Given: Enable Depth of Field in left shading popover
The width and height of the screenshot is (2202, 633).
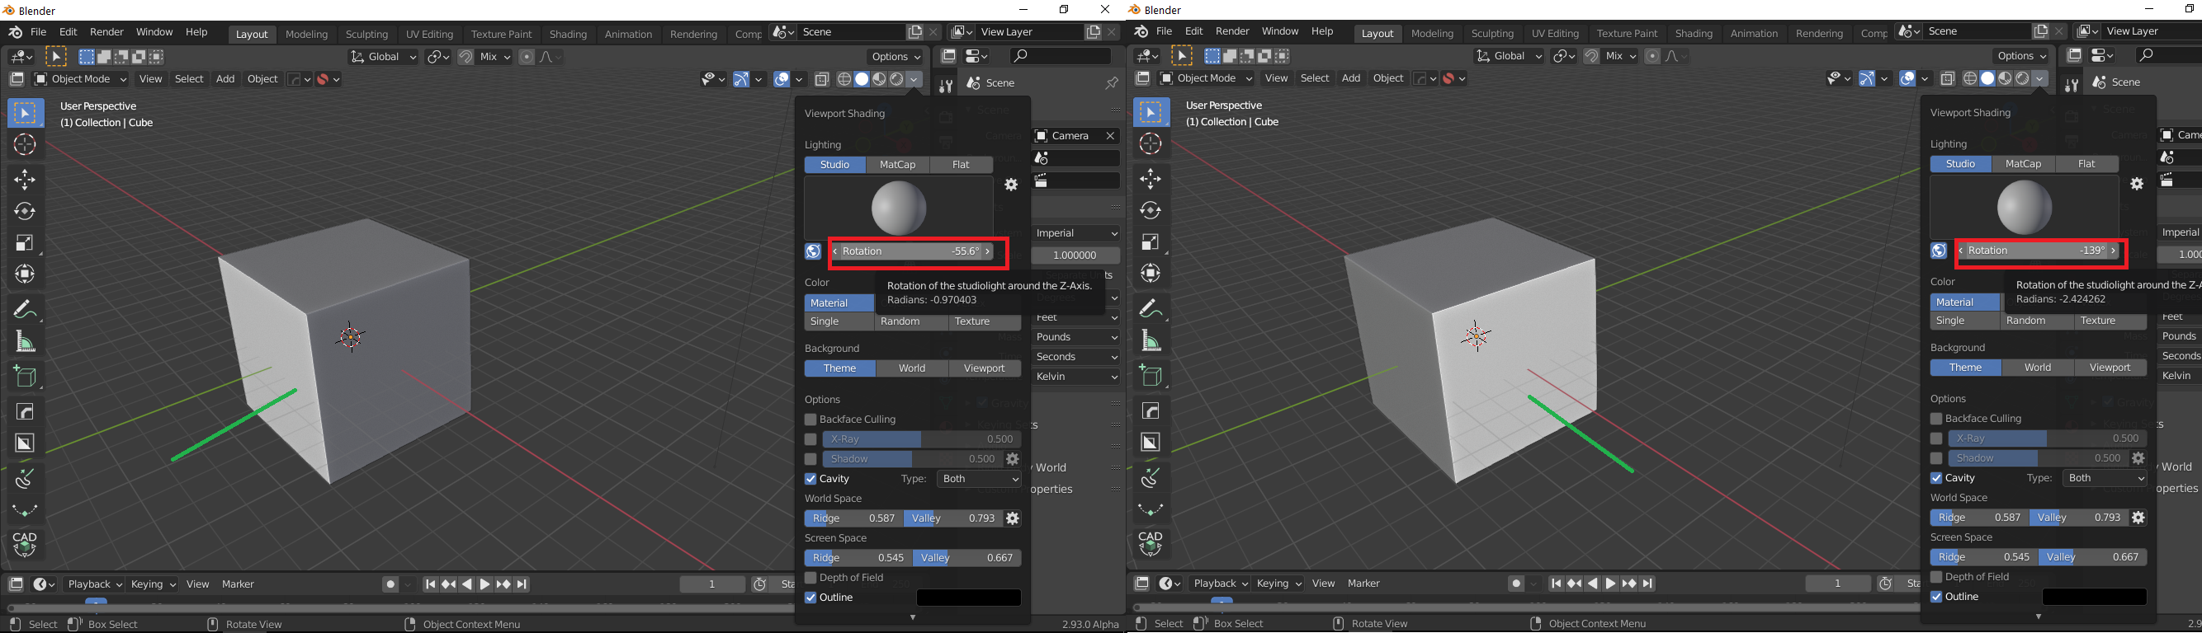Looking at the screenshot, I should click(810, 578).
